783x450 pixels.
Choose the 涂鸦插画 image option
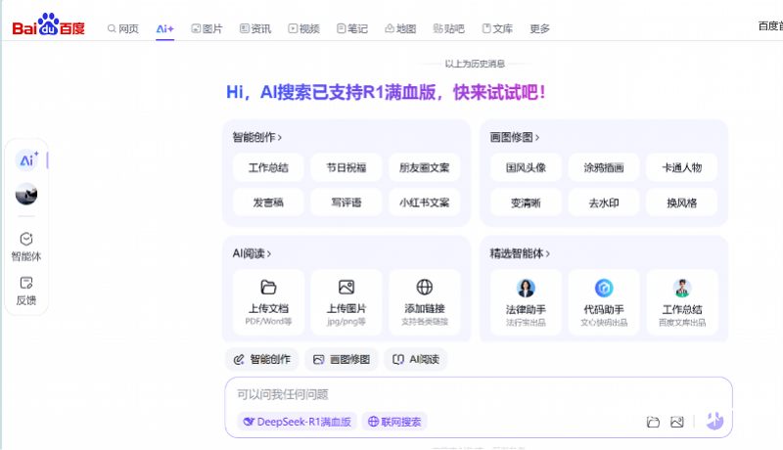(604, 167)
